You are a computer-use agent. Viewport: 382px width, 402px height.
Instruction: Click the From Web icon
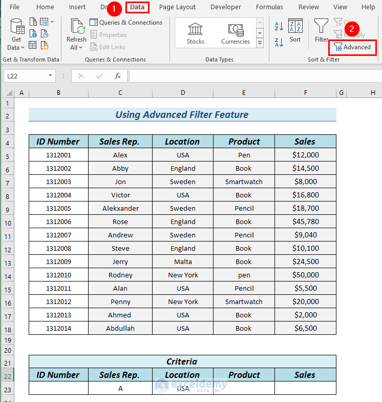coord(33,34)
